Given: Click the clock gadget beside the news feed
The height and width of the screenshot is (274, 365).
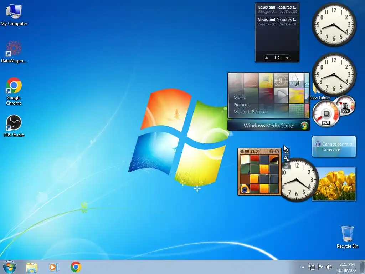Looking at the screenshot, I should 334,25.
